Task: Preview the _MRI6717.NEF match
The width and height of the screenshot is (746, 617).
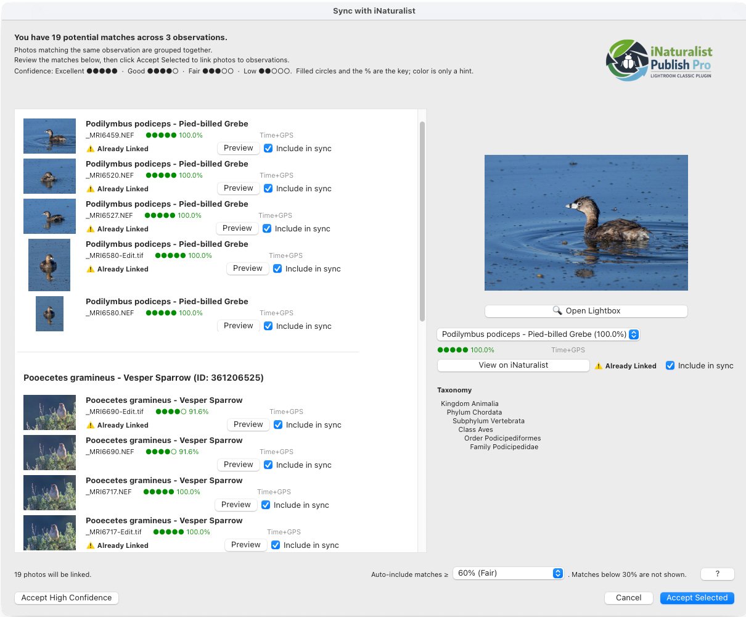Action: click(236, 505)
